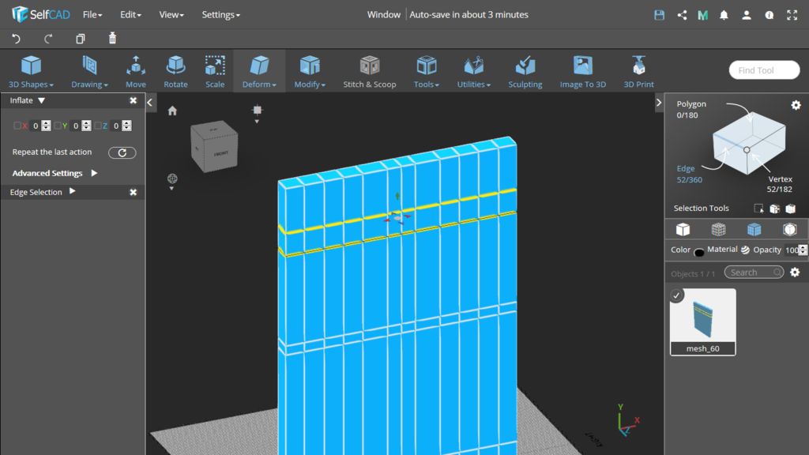The width and height of the screenshot is (809, 455).
Task: Select the Move tool
Action: pyautogui.click(x=135, y=71)
